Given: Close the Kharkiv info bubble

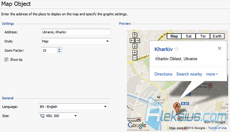Looking at the screenshot, I should point(219,48).
